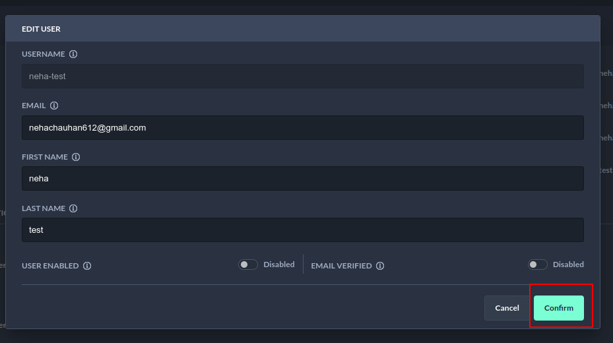The height and width of the screenshot is (343, 613).
Task: Click the FIRST NAME label text
Action: click(x=45, y=157)
